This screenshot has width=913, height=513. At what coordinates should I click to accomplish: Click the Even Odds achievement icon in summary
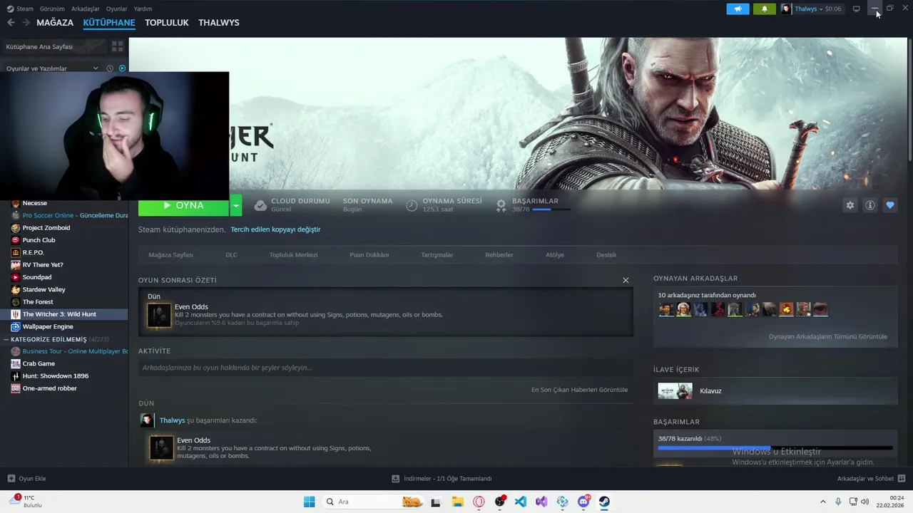point(159,315)
